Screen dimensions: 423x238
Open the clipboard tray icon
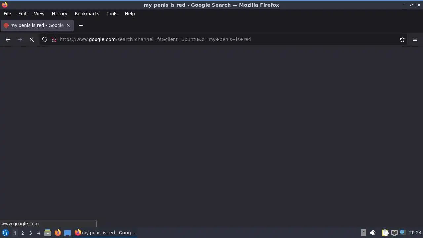point(385,233)
